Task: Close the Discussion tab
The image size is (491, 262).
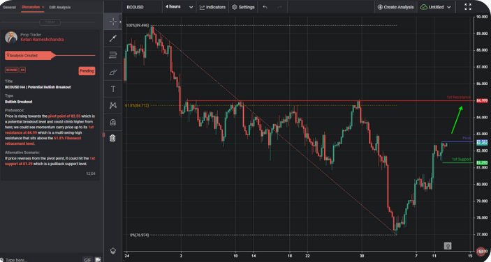Action: coord(43,7)
